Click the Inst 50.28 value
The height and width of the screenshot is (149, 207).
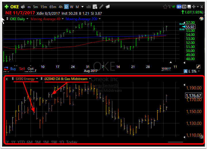point(69,13)
